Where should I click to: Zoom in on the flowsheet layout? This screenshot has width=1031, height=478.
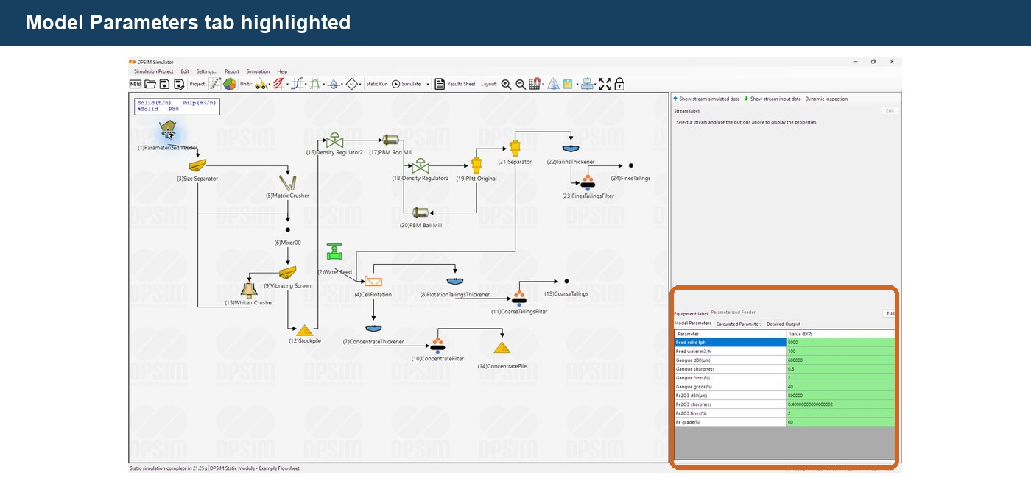506,84
